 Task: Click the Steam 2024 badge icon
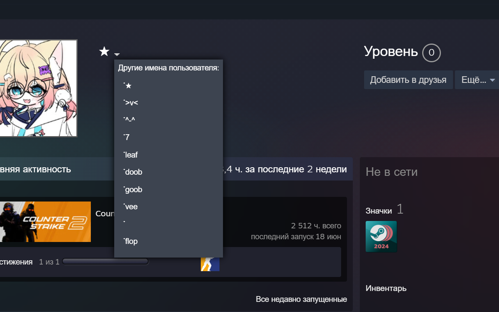coord(381,237)
